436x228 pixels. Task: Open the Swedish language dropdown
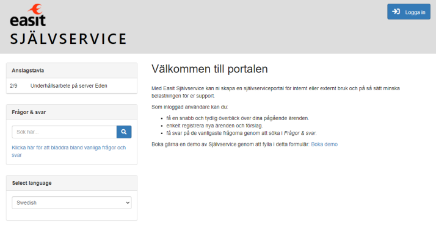(x=71, y=203)
